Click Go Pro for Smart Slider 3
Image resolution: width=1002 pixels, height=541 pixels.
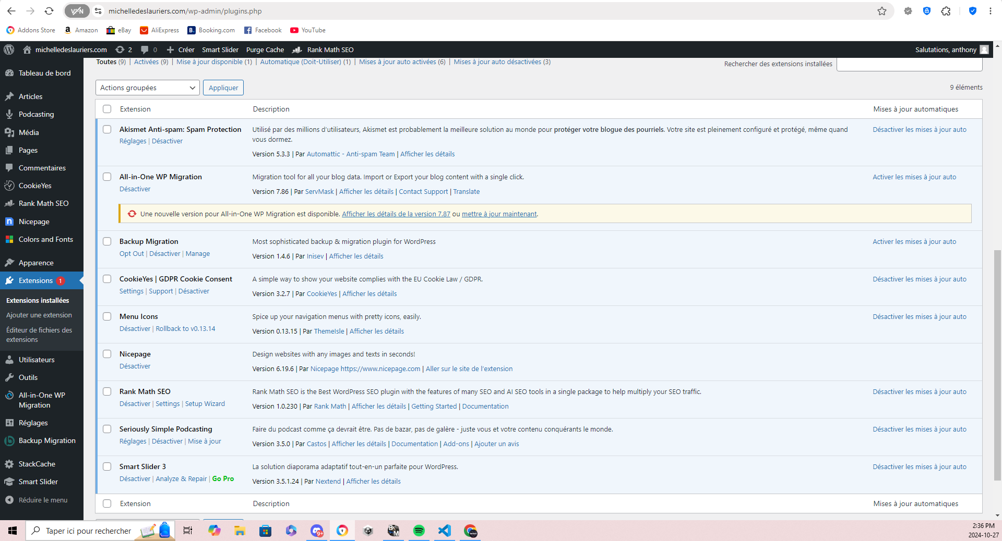click(223, 478)
